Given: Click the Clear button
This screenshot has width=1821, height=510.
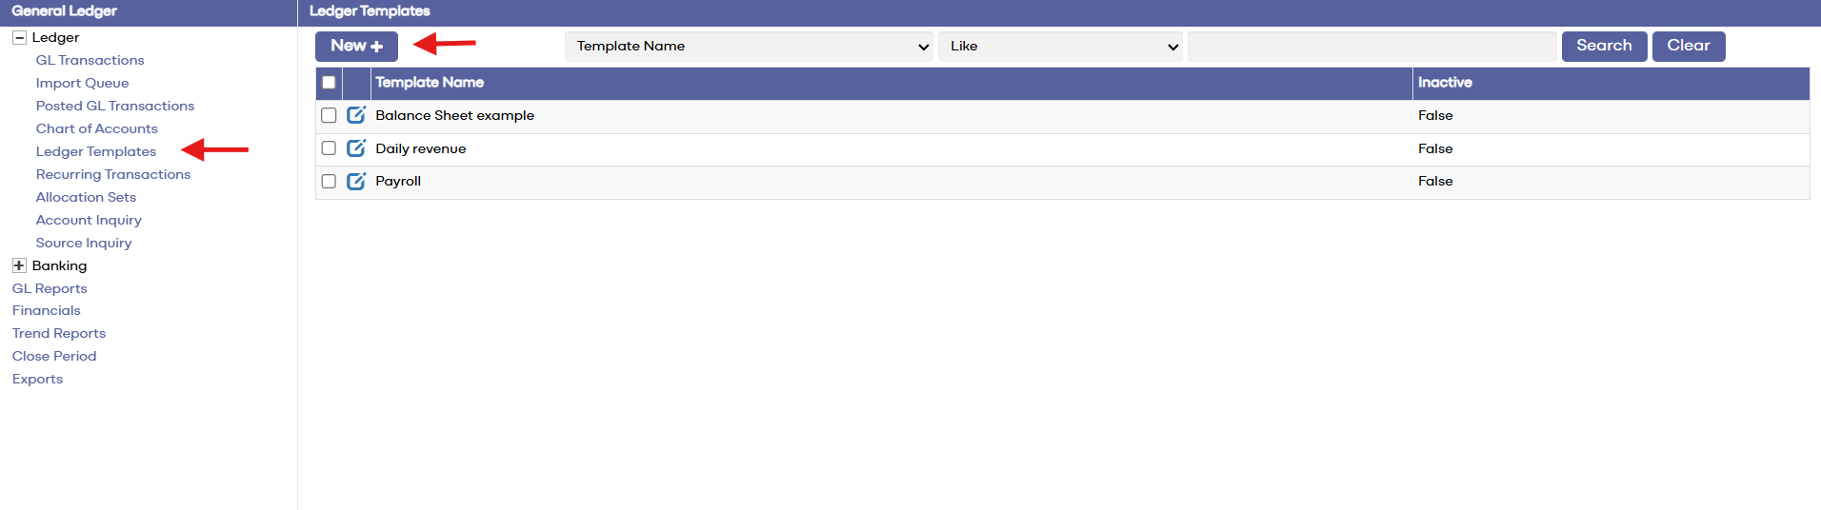Looking at the screenshot, I should pyautogui.click(x=1689, y=46).
